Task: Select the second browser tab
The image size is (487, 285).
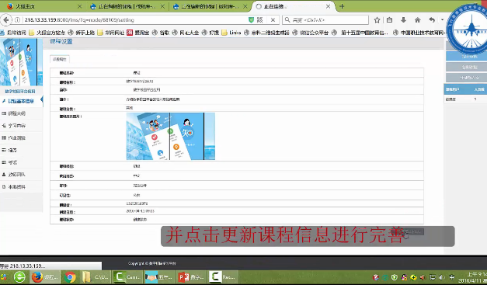Action: (x=127, y=6)
